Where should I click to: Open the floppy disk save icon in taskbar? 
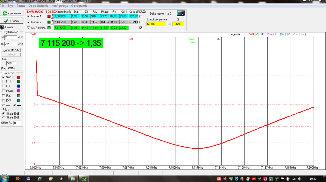pos(28,179)
